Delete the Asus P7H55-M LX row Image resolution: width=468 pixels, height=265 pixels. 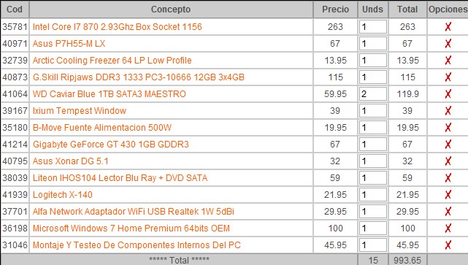[448, 44]
